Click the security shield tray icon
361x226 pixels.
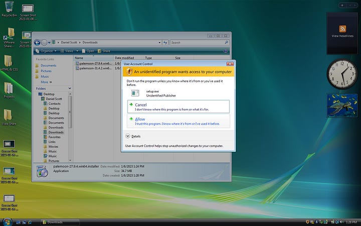coord(307,222)
